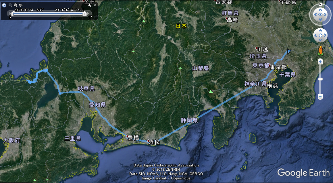Click the 愛知県 prefecture label
Viewport: 333px width, 183px height.
point(97,105)
